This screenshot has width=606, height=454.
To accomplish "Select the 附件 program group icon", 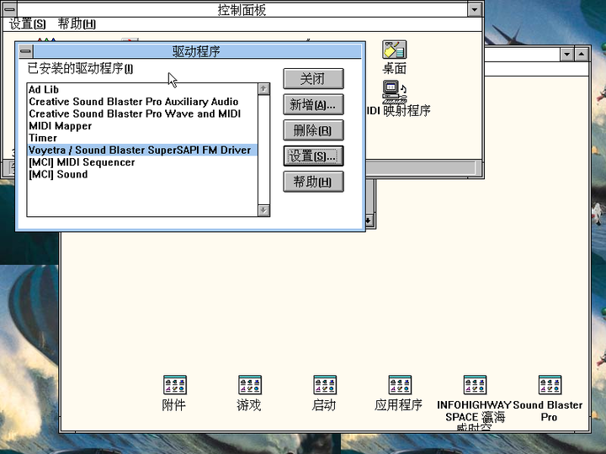I will (174, 385).
